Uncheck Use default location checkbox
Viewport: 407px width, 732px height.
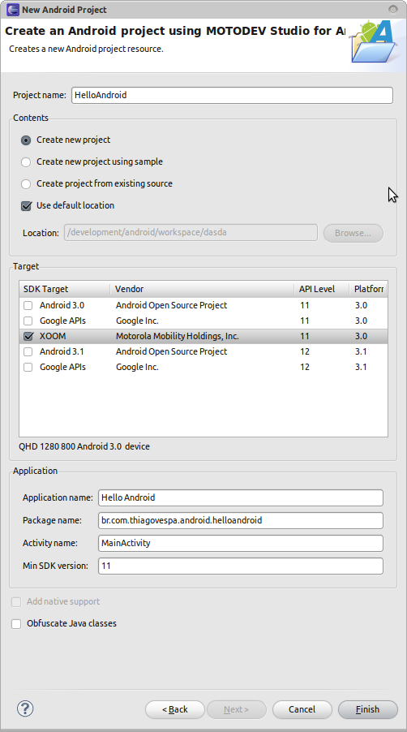pos(26,206)
